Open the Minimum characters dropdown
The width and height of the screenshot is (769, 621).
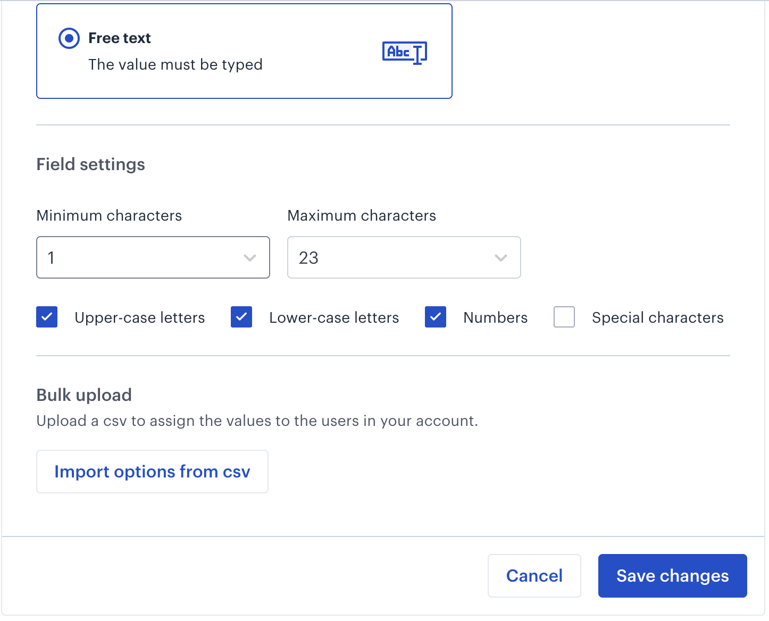[x=153, y=257]
